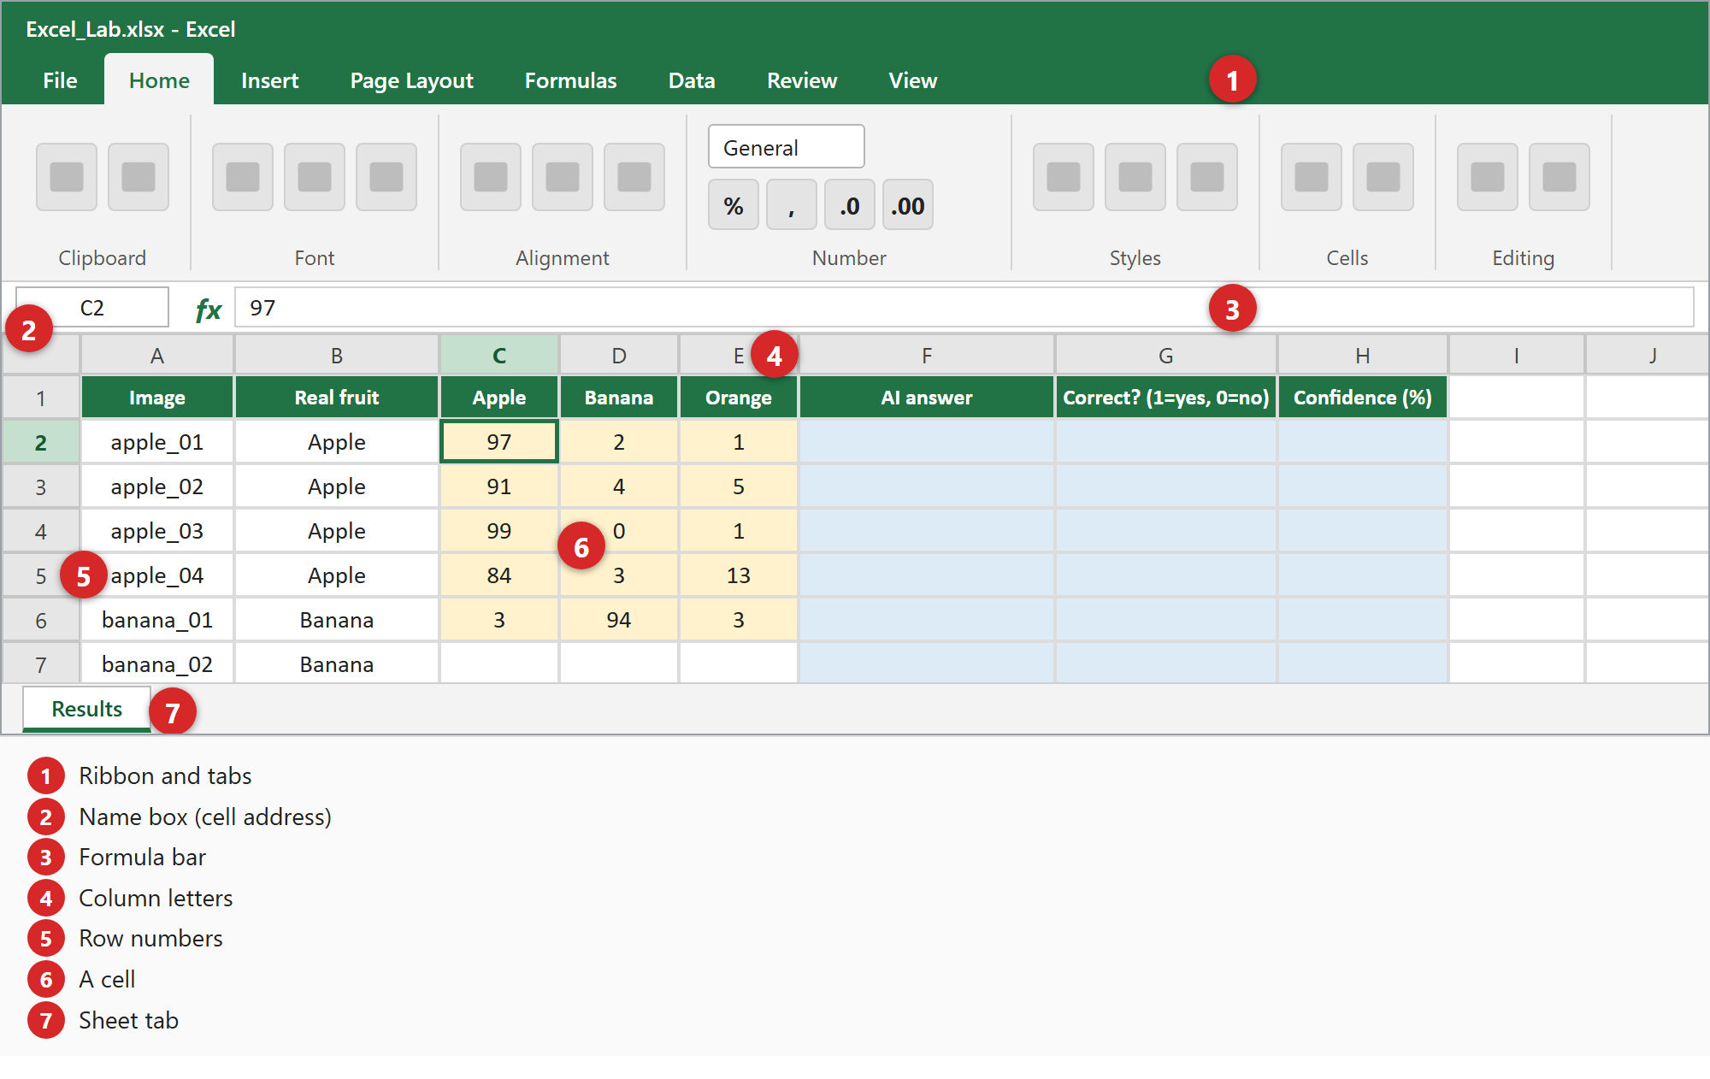The height and width of the screenshot is (1079, 1710).
Task: Open the Results sheet tab
Action: click(x=86, y=709)
